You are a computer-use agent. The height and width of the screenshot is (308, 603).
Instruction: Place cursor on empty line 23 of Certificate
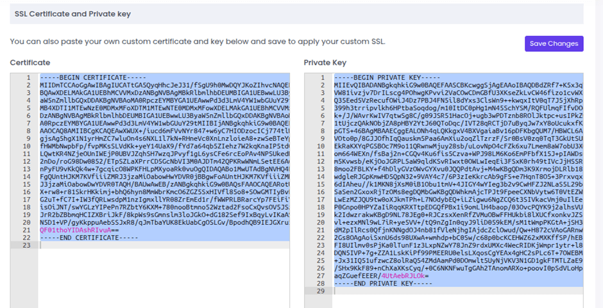[160, 245]
